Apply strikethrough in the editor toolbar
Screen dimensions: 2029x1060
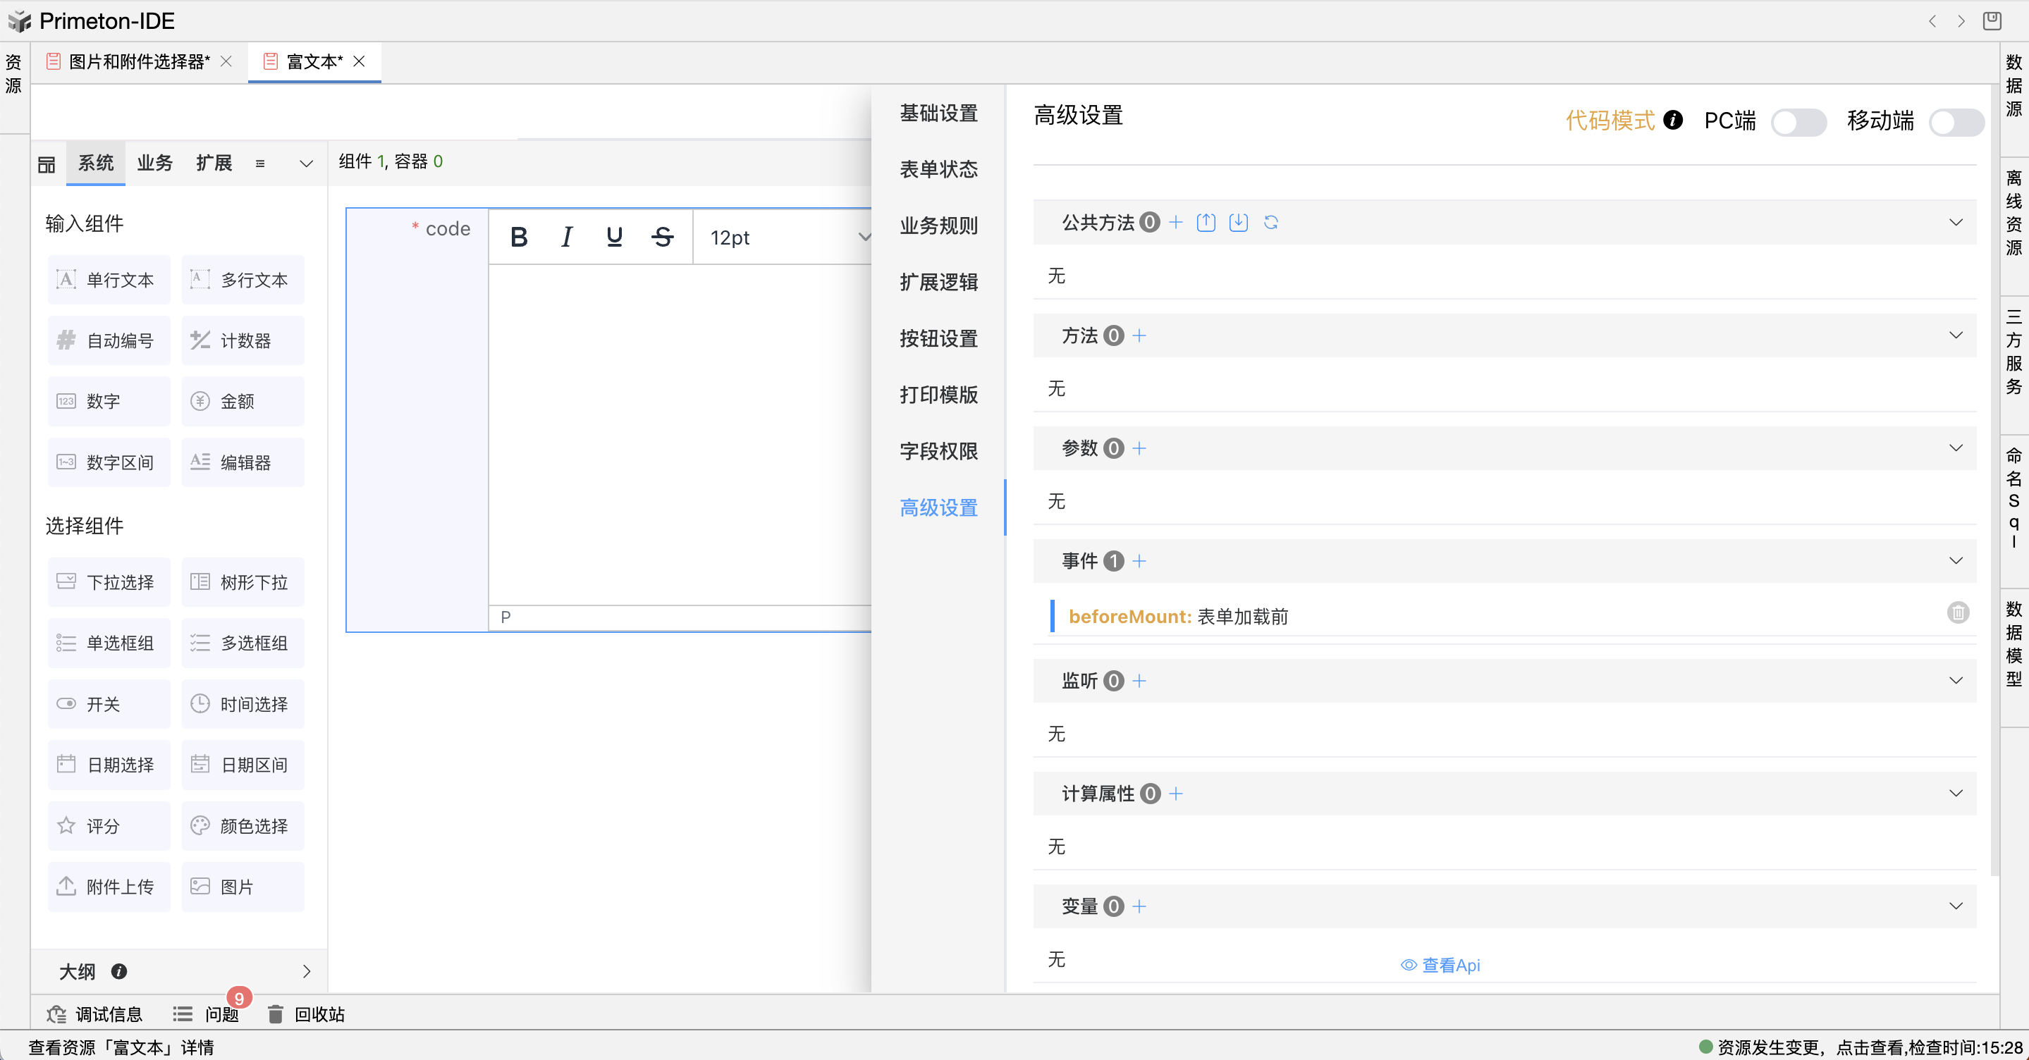coord(663,237)
